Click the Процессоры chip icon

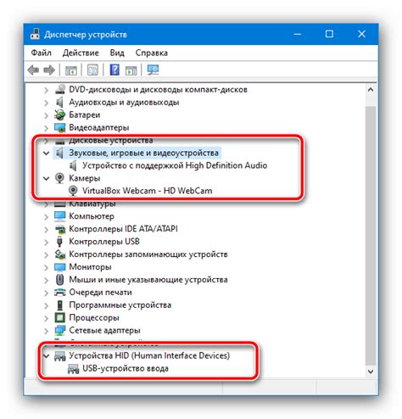[59, 317]
